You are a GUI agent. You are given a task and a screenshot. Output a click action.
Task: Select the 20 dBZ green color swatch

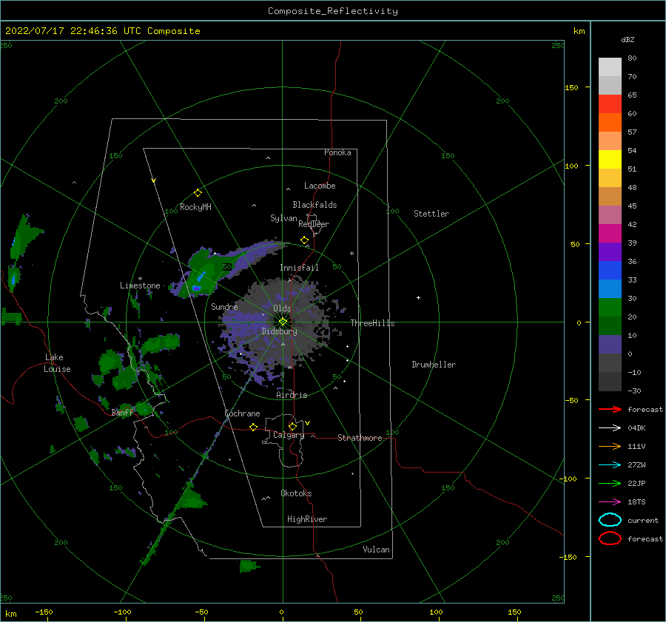coord(610,308)
